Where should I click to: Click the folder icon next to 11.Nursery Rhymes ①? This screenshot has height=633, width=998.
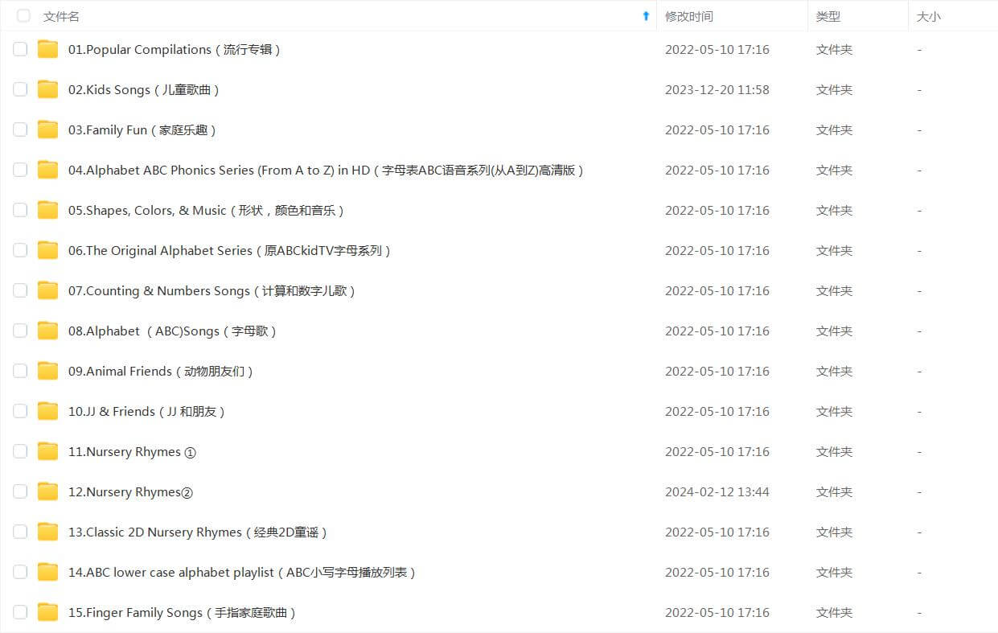pos(48,452)
